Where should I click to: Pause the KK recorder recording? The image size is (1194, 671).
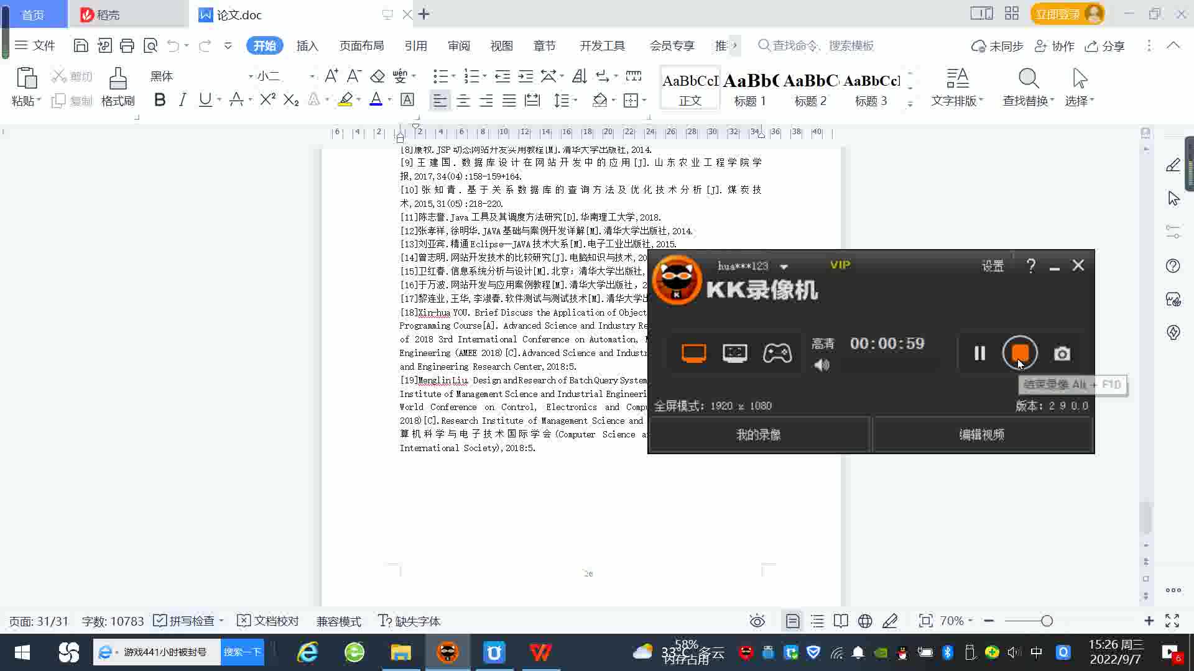[x=979, y=354]
